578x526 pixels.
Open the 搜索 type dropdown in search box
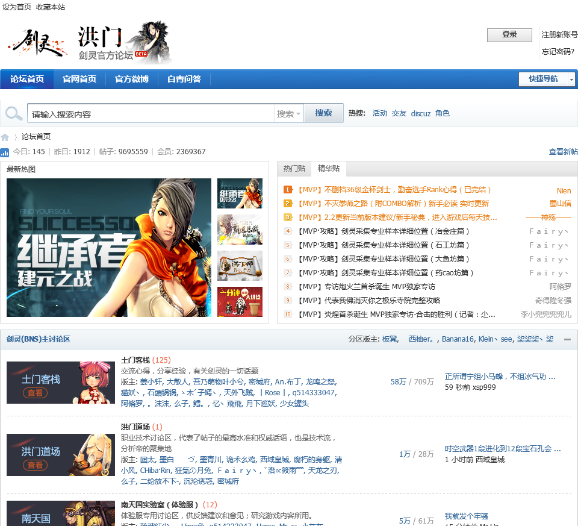pos(288,114)
